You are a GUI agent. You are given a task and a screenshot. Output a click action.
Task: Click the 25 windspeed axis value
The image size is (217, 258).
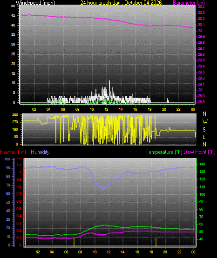(13, 54)
